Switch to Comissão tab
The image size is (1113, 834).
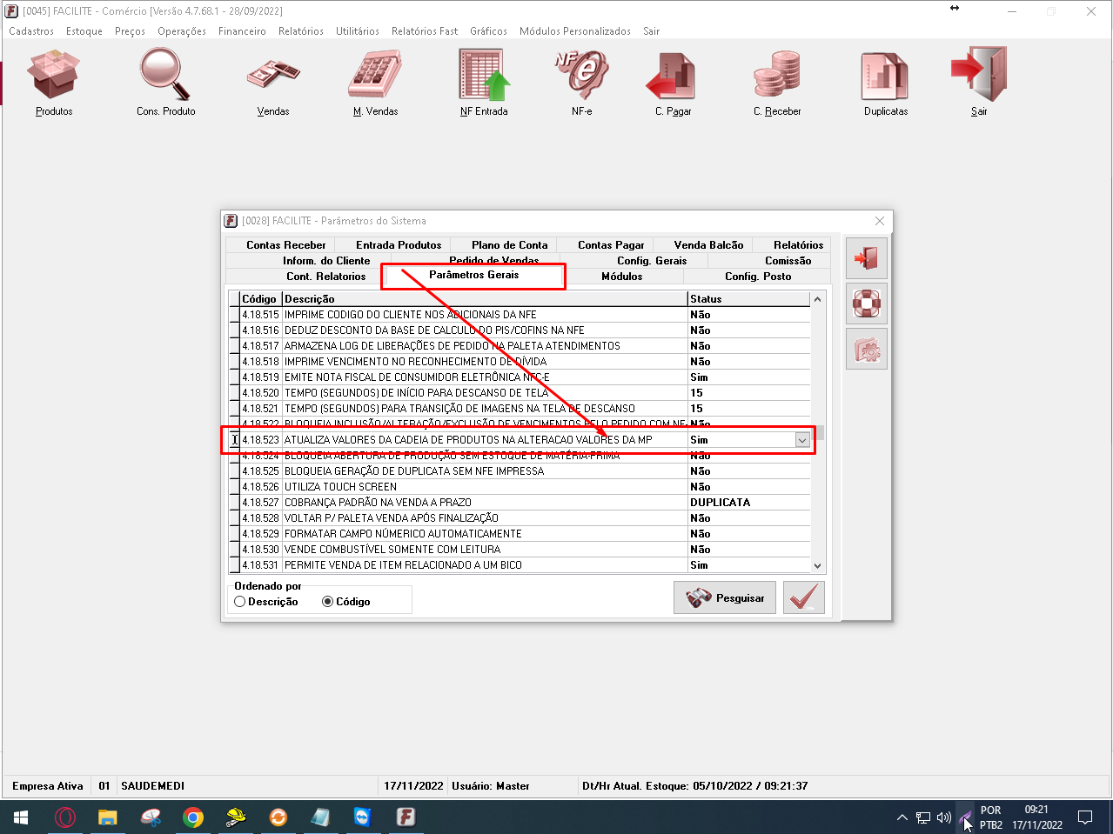coord(788,261)
